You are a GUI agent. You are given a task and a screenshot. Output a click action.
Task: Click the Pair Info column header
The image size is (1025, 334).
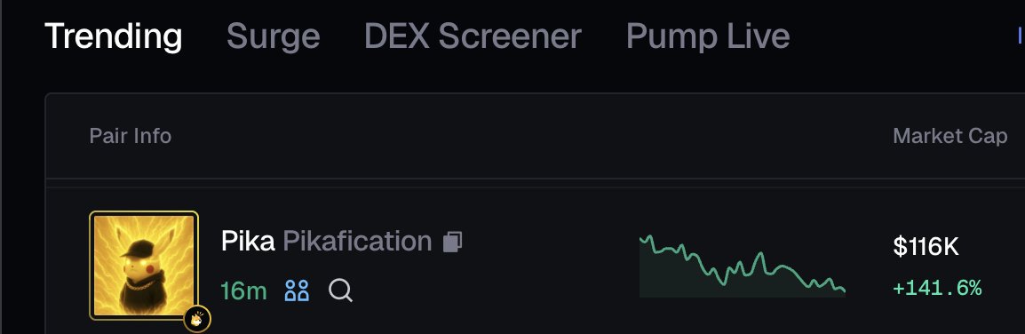coord(130,136)
